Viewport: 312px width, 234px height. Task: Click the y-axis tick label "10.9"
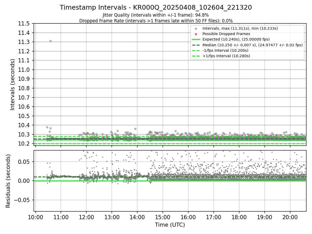coord(23,79)
